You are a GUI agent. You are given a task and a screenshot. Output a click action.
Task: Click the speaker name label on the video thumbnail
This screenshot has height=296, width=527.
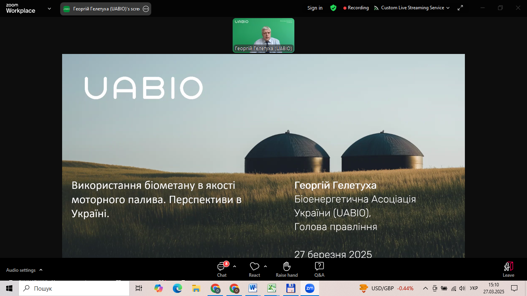[x=263, y=49]
